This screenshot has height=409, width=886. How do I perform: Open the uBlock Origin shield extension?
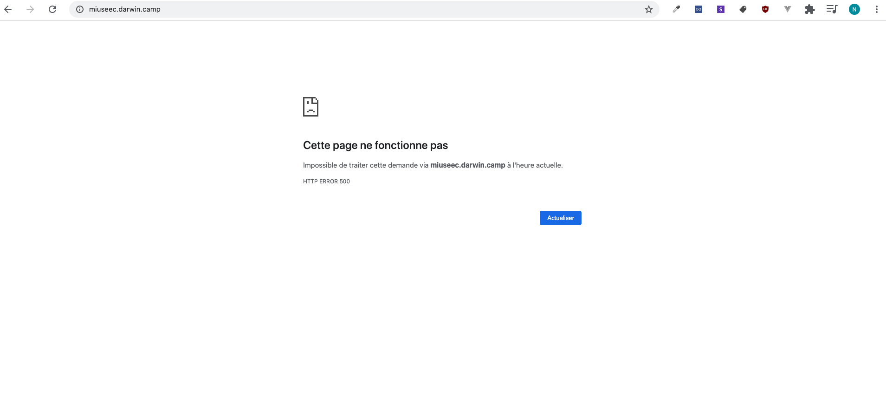point(765,9)
